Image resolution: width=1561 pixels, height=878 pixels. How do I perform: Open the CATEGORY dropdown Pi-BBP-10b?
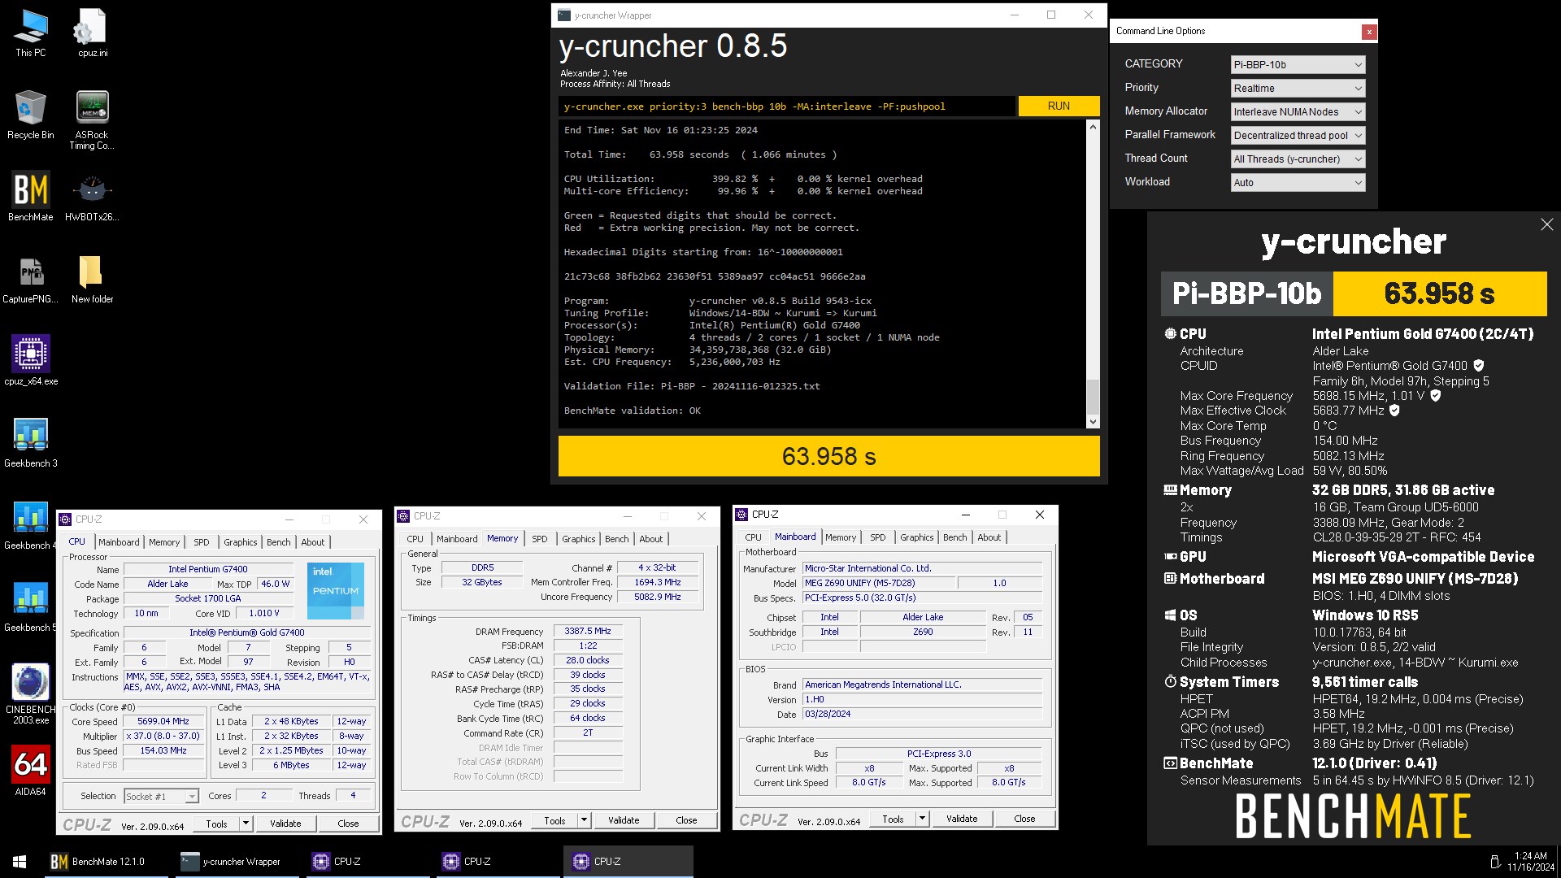1298,64
